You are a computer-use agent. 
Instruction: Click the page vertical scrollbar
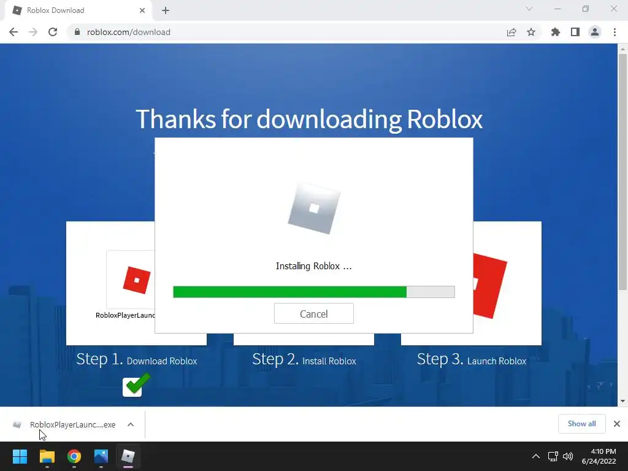[x=622, y=172]
